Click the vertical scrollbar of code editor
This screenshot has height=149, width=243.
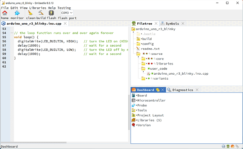click(x=129, y=112)
